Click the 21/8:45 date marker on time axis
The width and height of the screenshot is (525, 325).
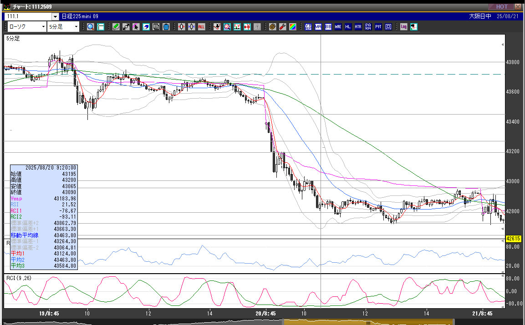tap(482, 314)
